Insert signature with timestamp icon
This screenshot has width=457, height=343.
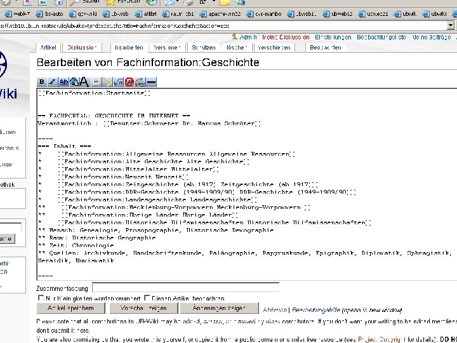coord(140,82)
